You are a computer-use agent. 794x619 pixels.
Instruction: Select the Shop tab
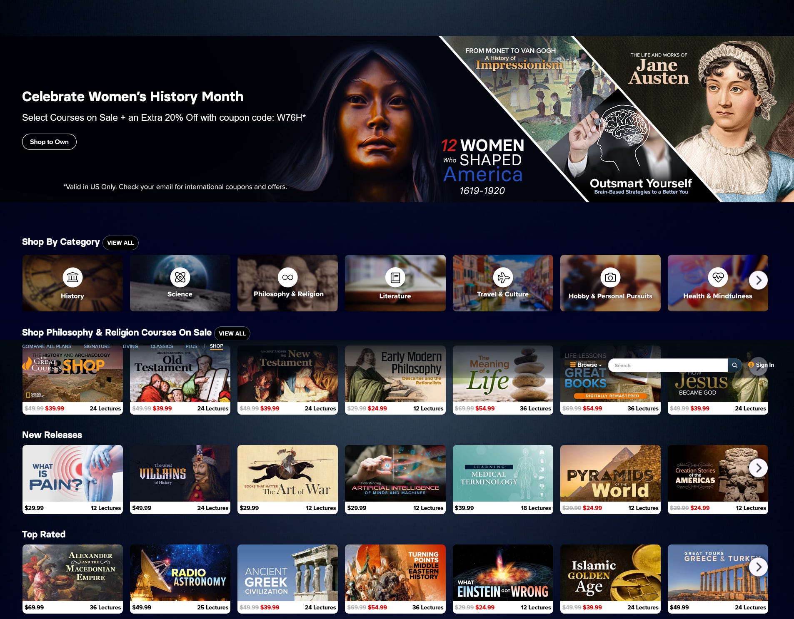[x=216, y=346]
